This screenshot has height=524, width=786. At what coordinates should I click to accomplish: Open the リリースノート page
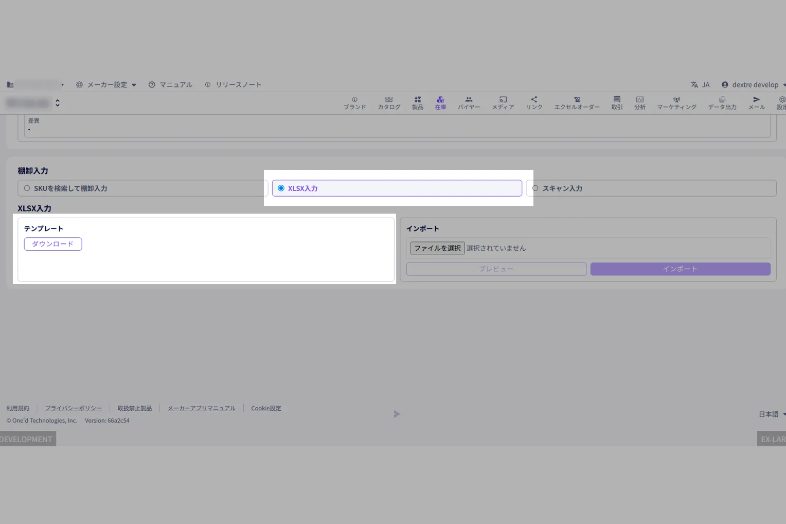(233, 85)
